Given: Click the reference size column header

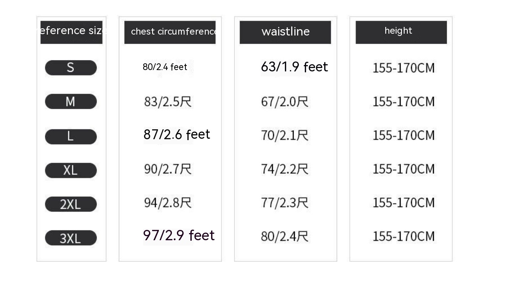Looking at the screenshot, I should [72, 32].
